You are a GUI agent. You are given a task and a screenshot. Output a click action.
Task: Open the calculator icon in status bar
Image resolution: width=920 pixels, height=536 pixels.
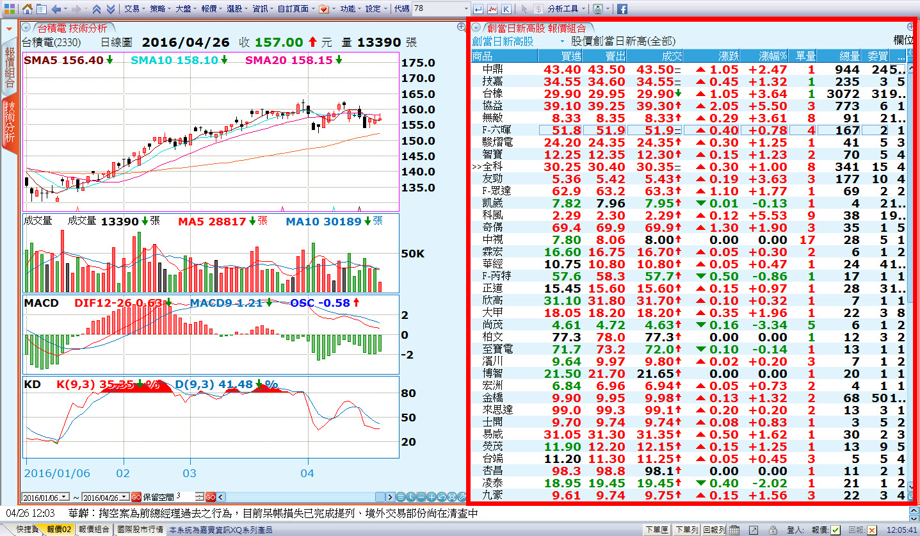[x=734, y=530]
